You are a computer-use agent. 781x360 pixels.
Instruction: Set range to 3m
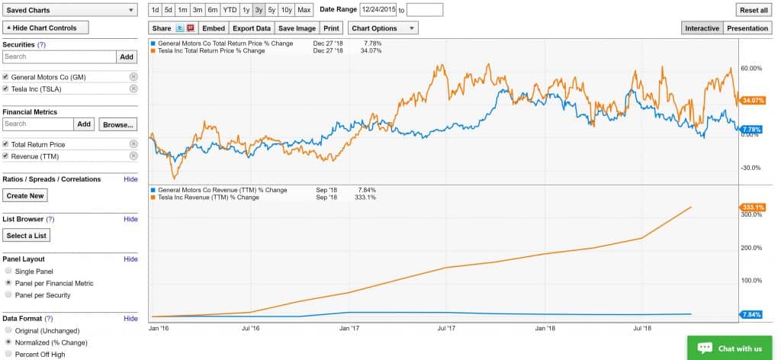coord(198,10)
